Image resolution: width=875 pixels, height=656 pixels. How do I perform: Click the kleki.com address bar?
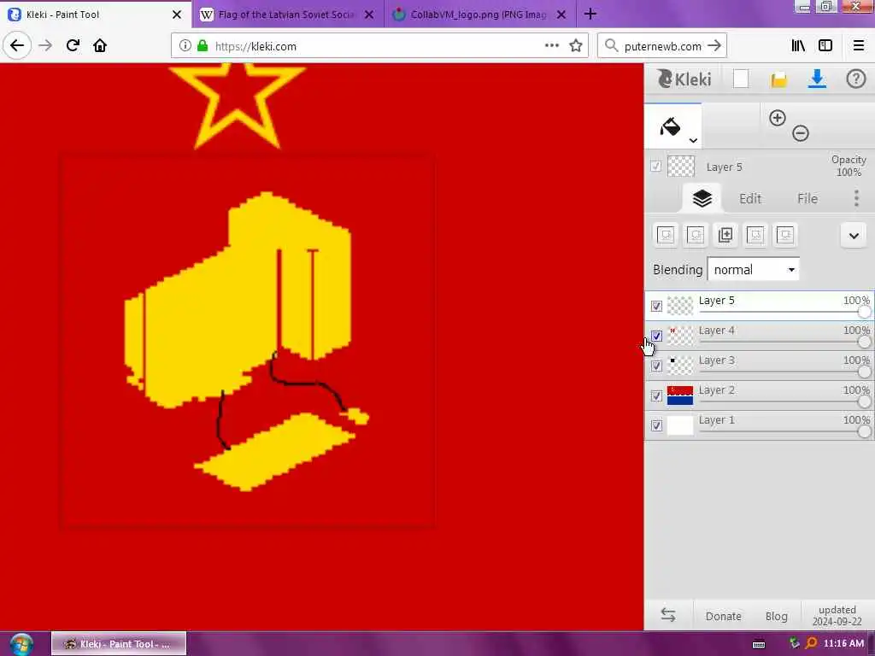[x=379, y=46]
